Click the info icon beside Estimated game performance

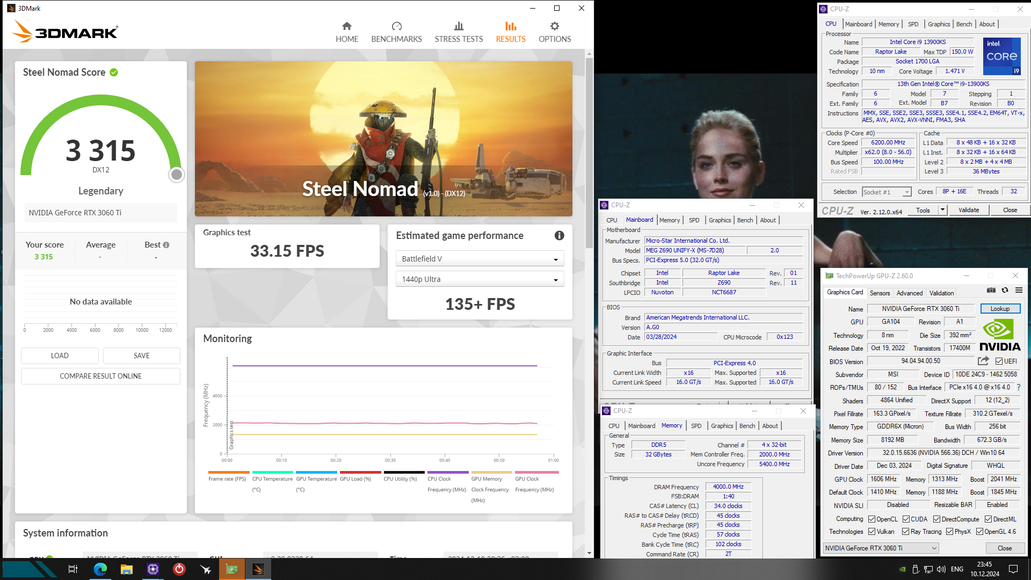560,235
